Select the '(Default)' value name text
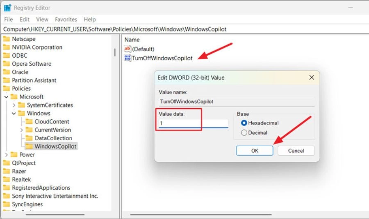The image size is (369, 219). tap(143, 49)
